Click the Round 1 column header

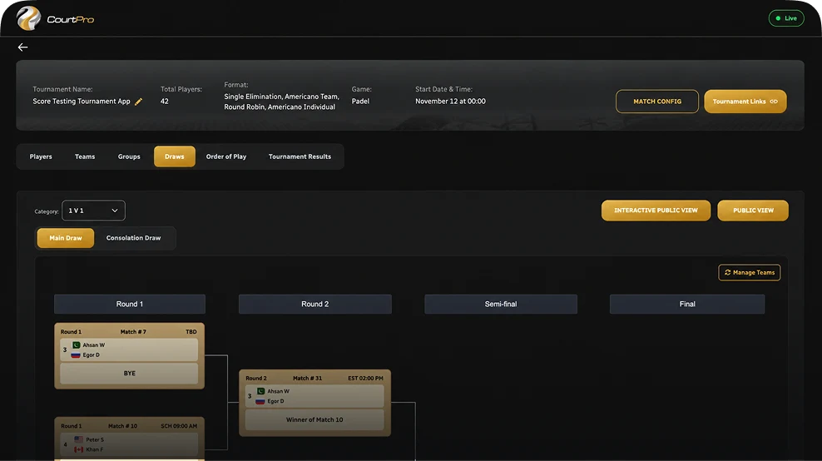pos(130,305)
